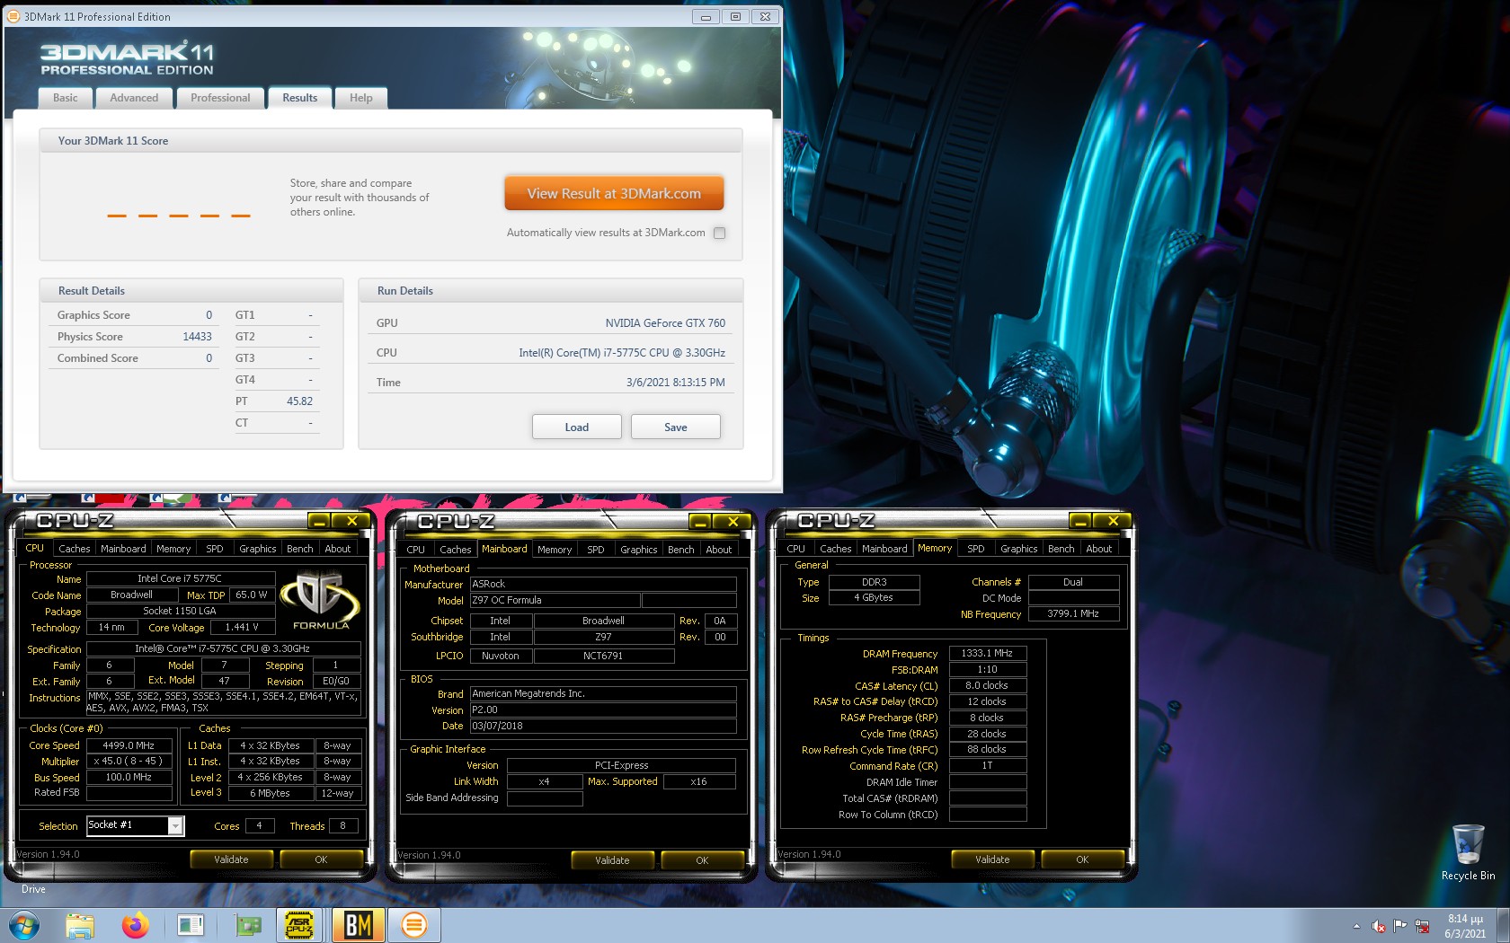Click the muted volume tray icon

click(x=1379, y=926)
